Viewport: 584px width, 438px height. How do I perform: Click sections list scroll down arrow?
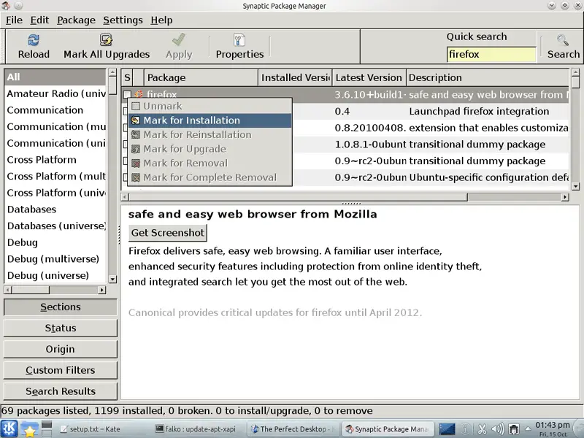[x=112, y=279]
